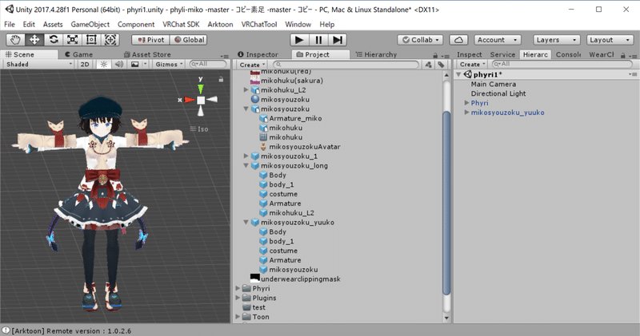Open the GameObject menu
The image size is (640, 336).
[x=90, y=25]
